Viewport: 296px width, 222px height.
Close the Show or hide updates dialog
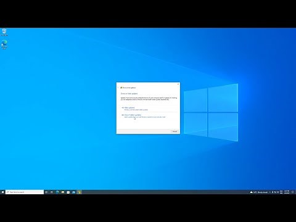point(178,84)
